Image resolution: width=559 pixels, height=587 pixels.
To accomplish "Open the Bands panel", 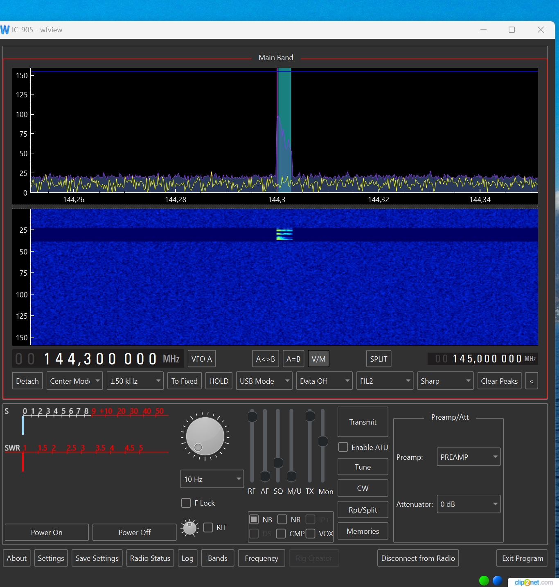I will [217, 558].
